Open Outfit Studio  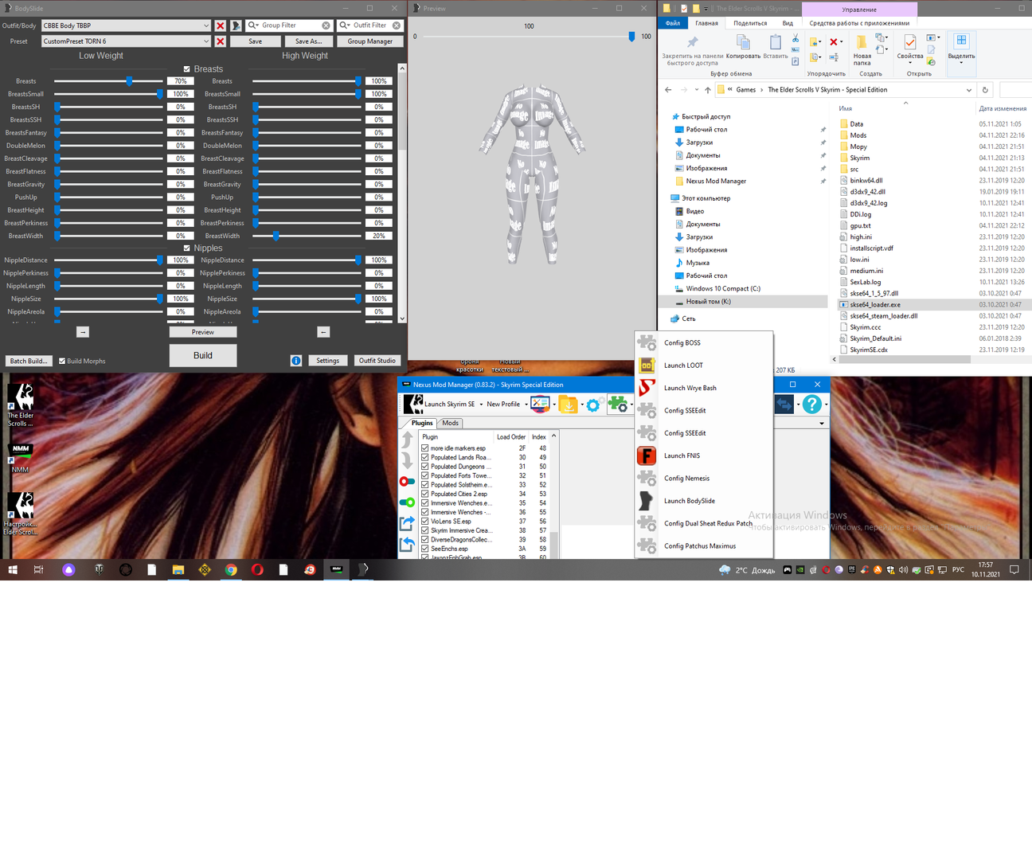pyautogui.click(x=377, y=361)
